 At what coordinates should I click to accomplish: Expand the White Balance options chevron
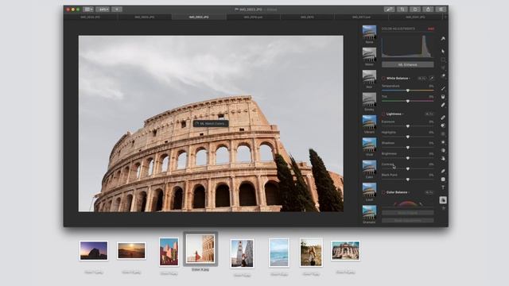410,79
